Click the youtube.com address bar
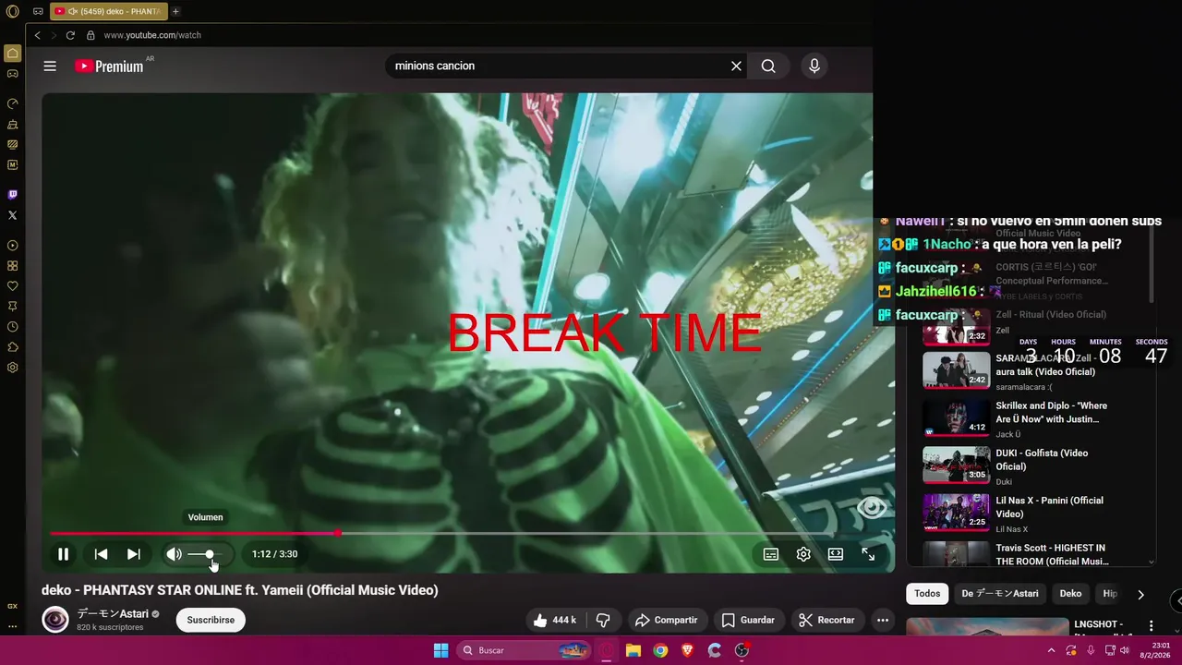Screen dimensions: 1182x665 152,35
